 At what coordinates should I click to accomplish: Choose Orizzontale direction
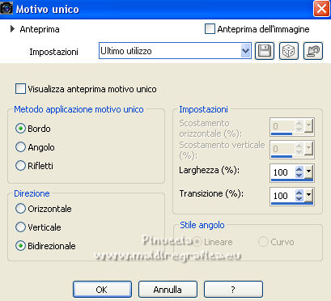[x=20, y=209]
